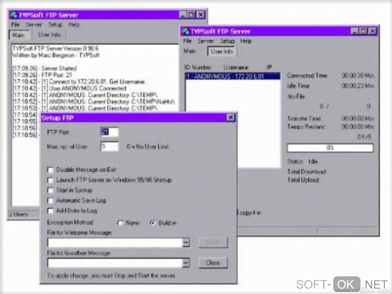
Task: Browse for Goodbye Message file with ellipsis button
Action: click(186, 263)
